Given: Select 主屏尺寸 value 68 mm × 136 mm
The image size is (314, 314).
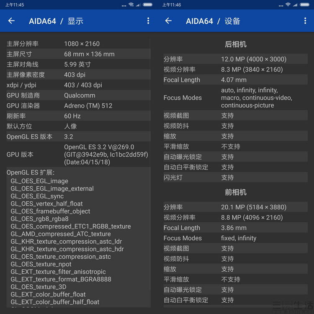Looking at the screenshot, I should point(89,54).
